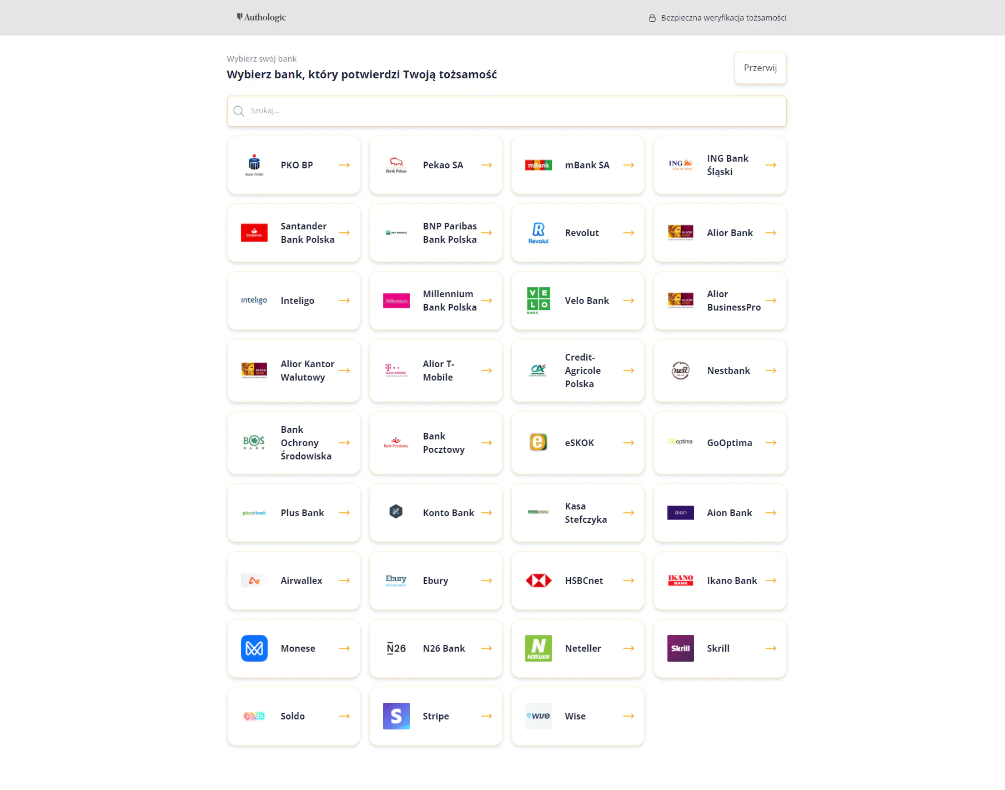Click the Monese blue logo
The width and height of the screenshot is (1005, 790).
pos(254,648)
